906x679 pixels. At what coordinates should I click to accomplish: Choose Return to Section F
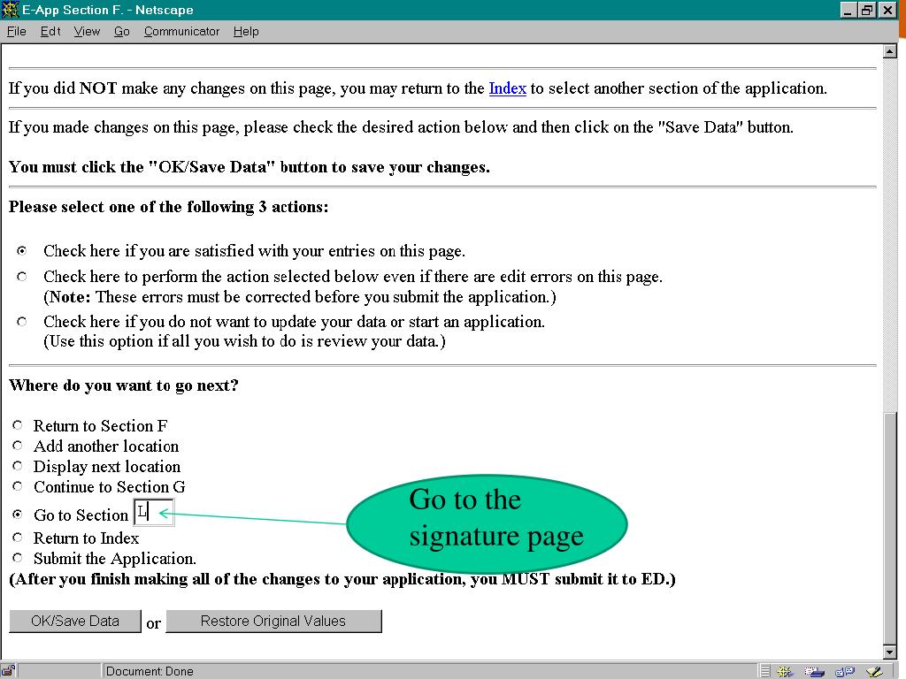[18, 425]
